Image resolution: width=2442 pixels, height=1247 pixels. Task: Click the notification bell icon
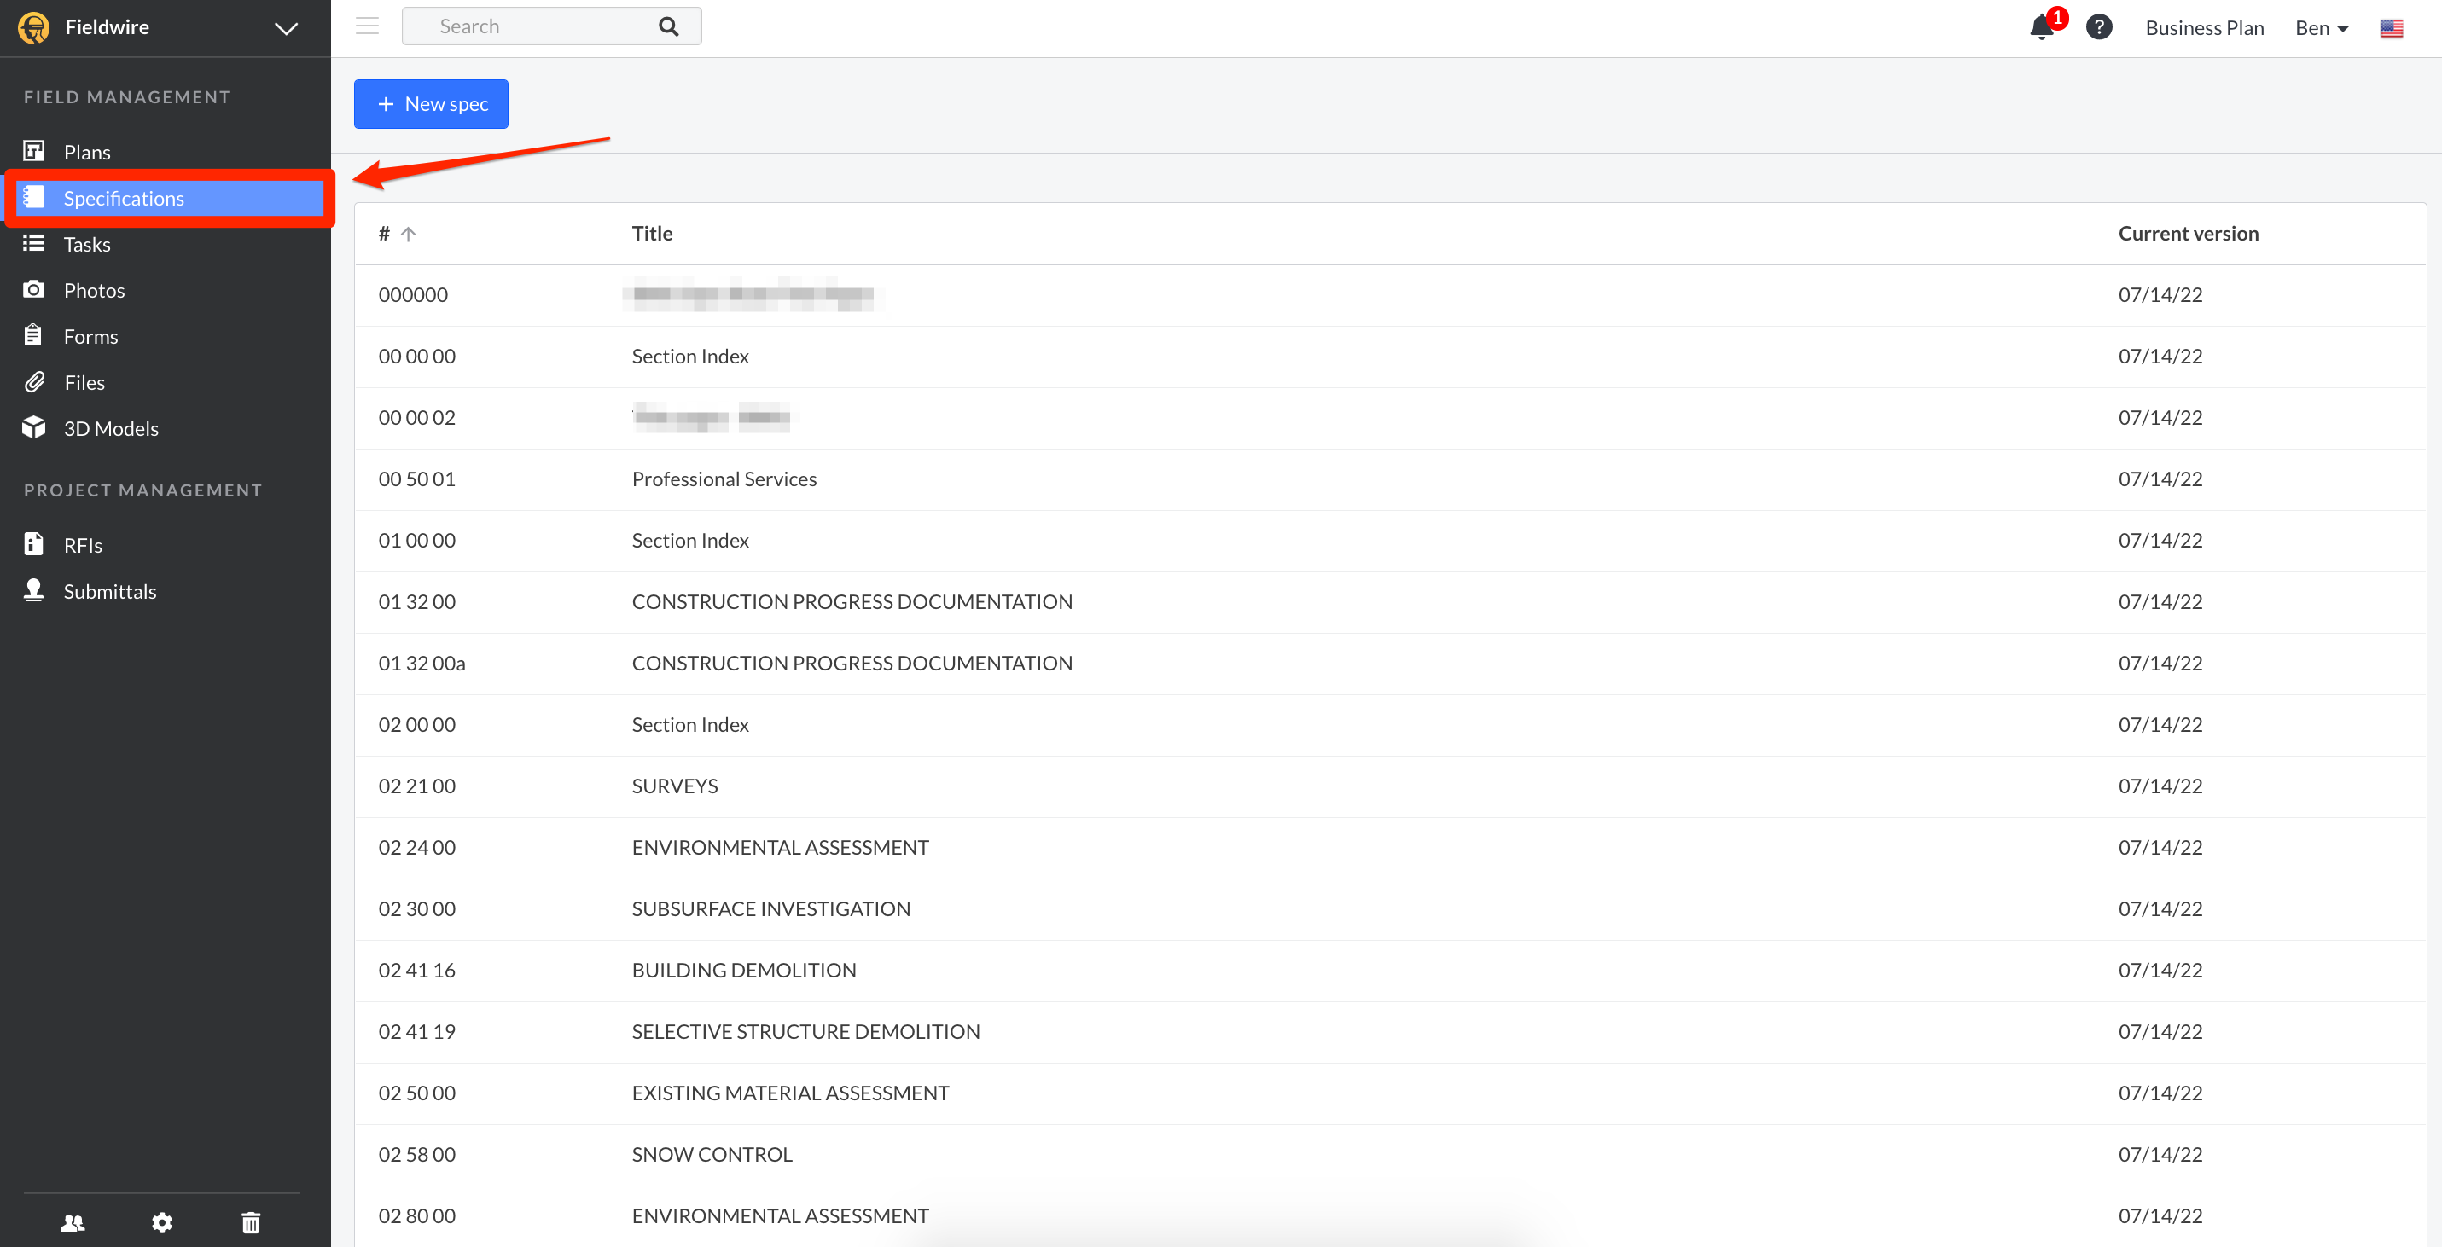click(x=2041, y=27)
